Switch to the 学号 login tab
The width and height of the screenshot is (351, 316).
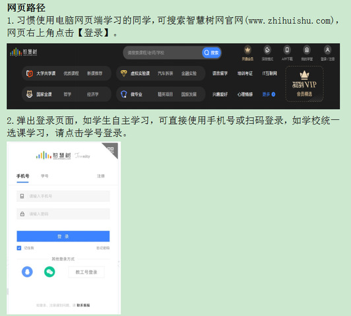45,176
